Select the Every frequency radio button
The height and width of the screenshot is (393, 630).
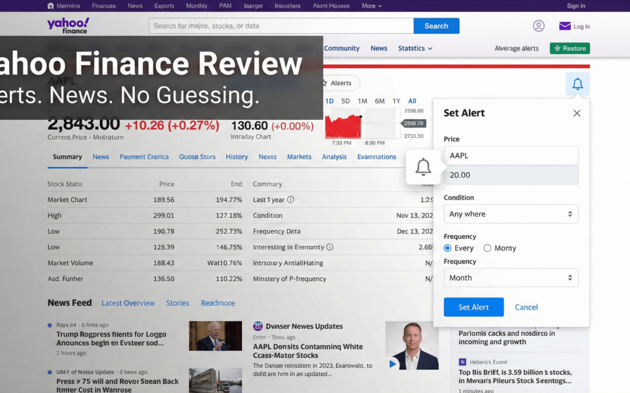pos(447,248)
